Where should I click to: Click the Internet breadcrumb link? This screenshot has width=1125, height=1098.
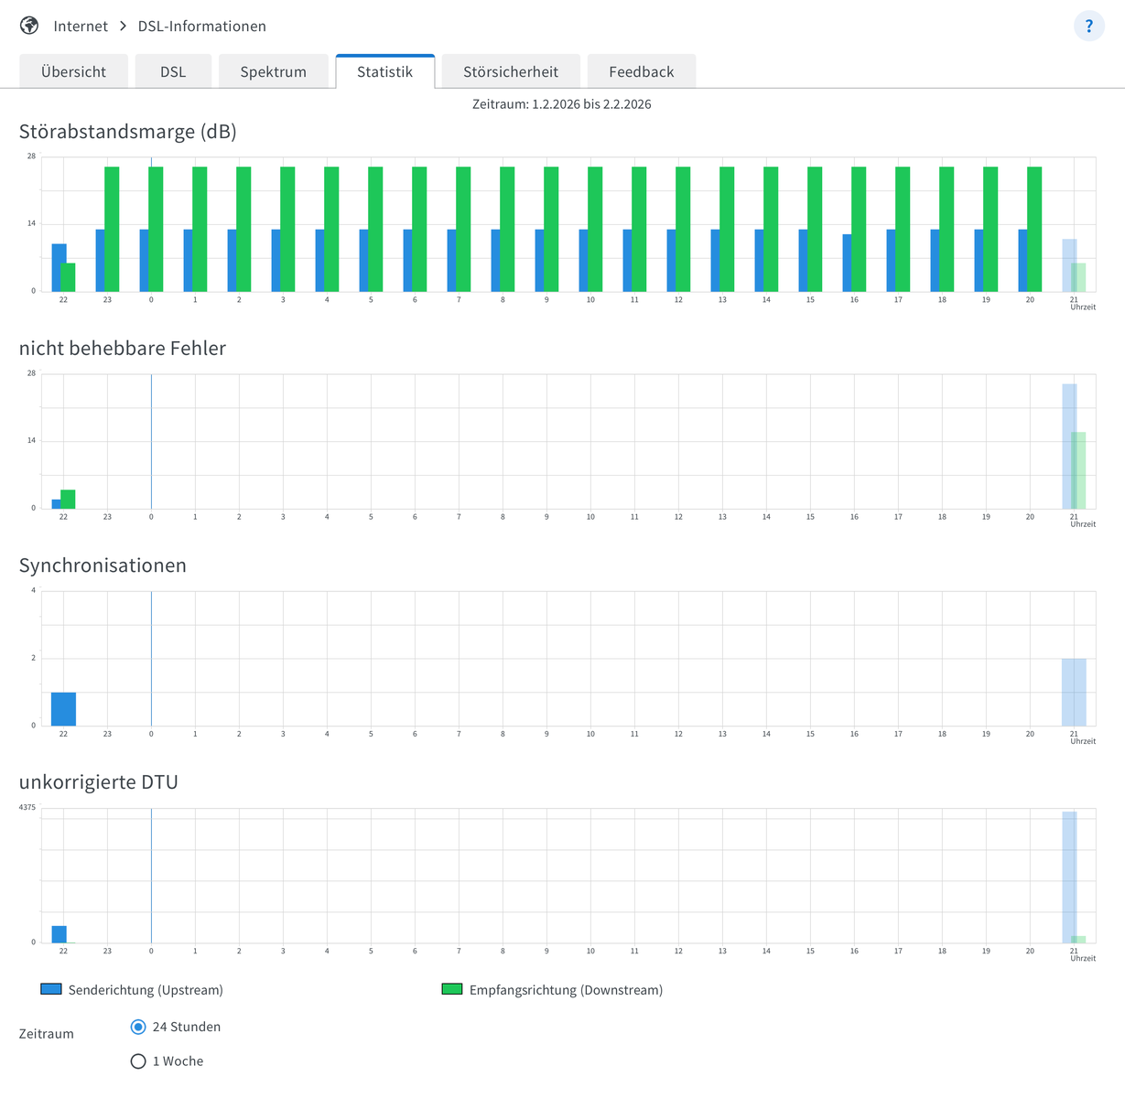pos(81,26)
